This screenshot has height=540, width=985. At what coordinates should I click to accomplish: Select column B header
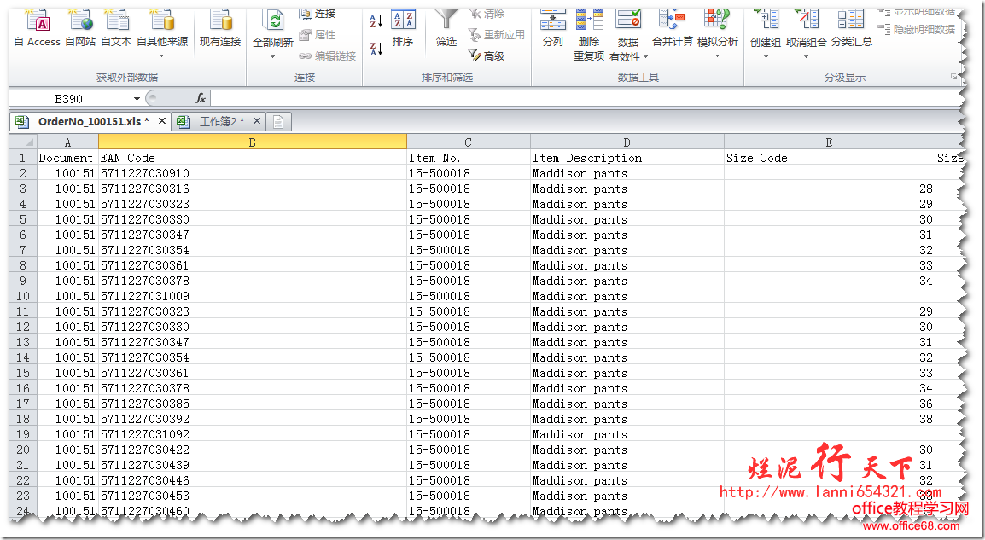coord(253,142)
